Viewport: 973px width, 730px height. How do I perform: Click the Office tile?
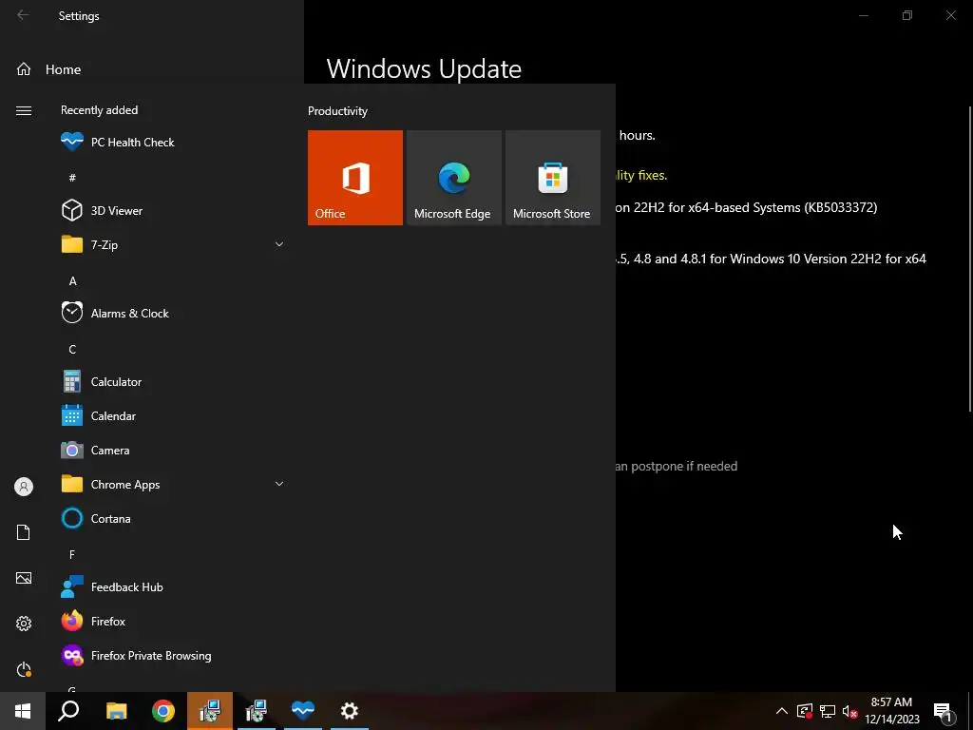(x=355, y=178)
